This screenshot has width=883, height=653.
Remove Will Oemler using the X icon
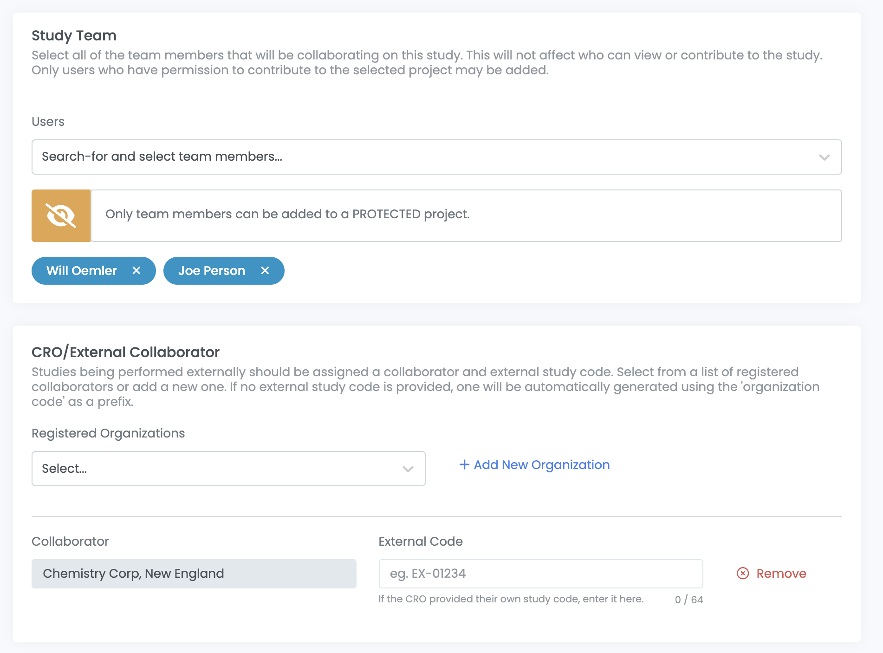coord(136,270)
